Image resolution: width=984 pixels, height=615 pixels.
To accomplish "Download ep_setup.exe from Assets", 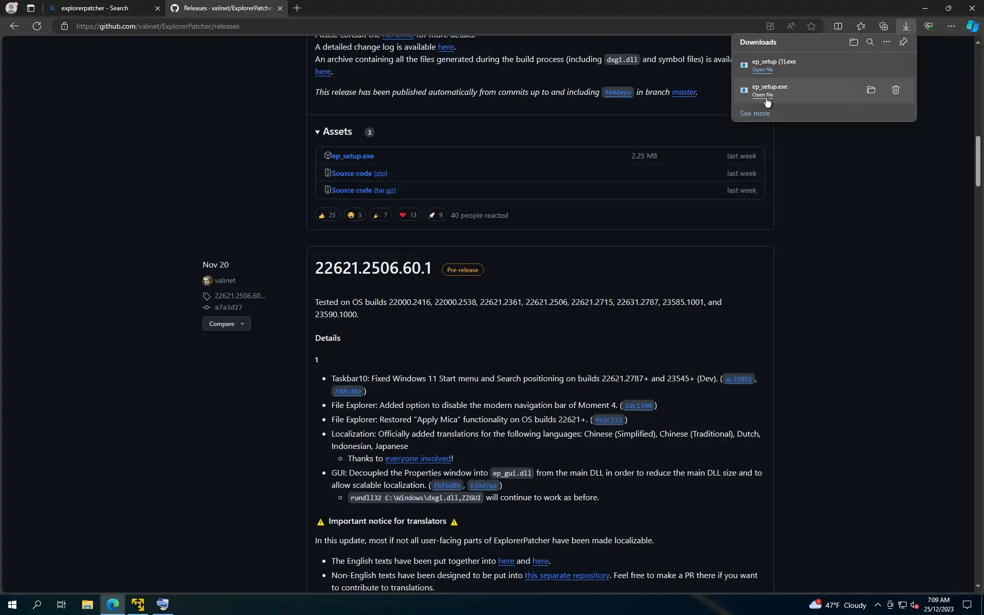I will tap(353, 156).
